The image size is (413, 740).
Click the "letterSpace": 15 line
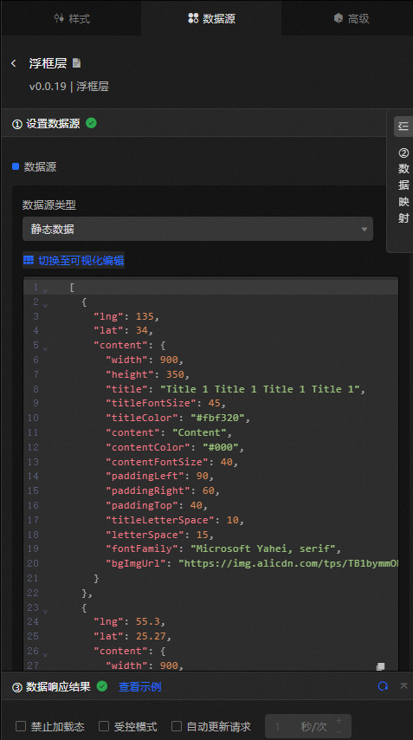pyautogui.click(x=160, y=535)
